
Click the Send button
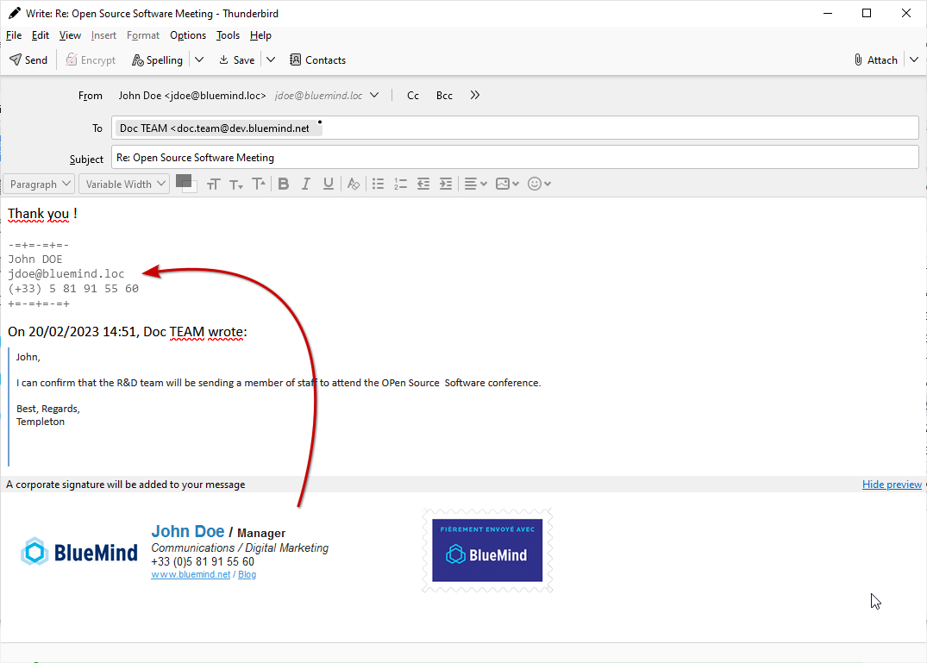tap(28, 60)
